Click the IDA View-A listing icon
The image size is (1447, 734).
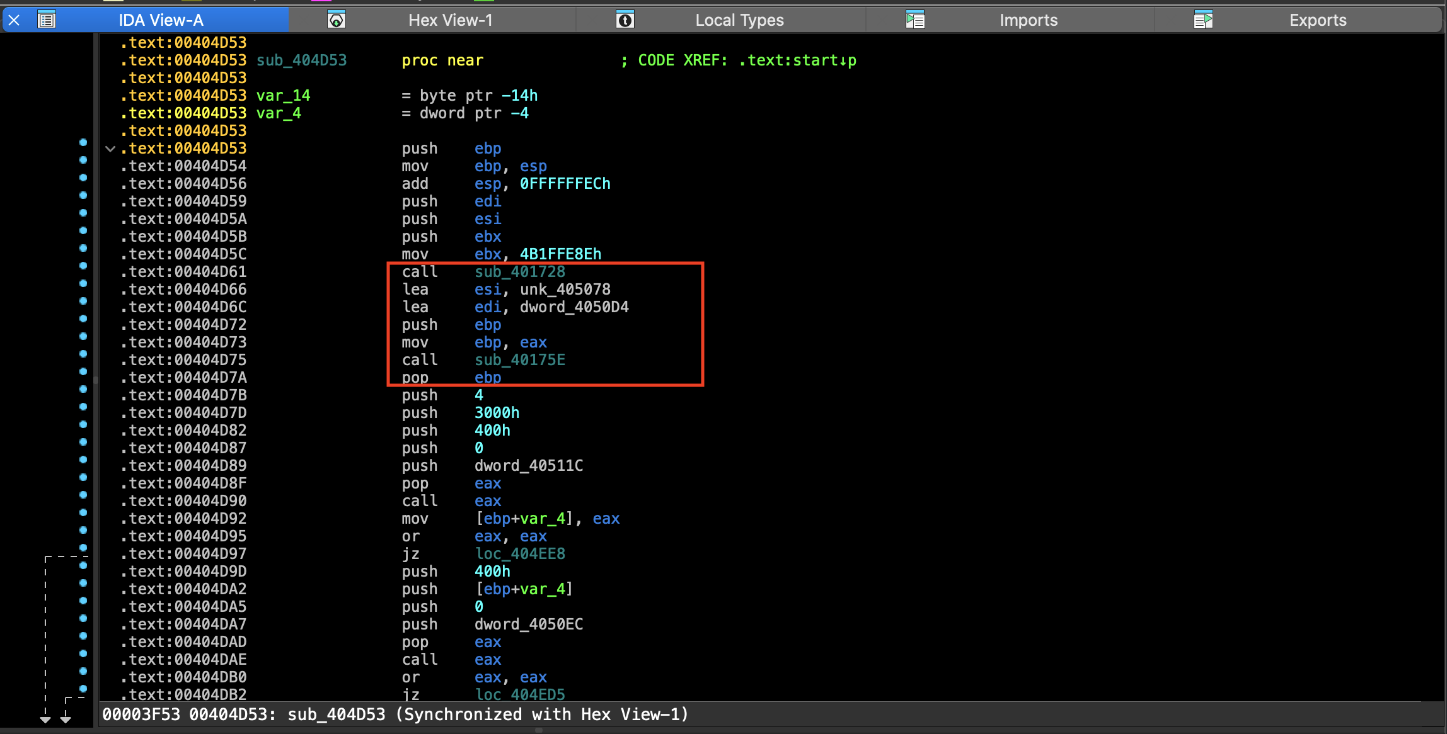click(x=47, y=20)
